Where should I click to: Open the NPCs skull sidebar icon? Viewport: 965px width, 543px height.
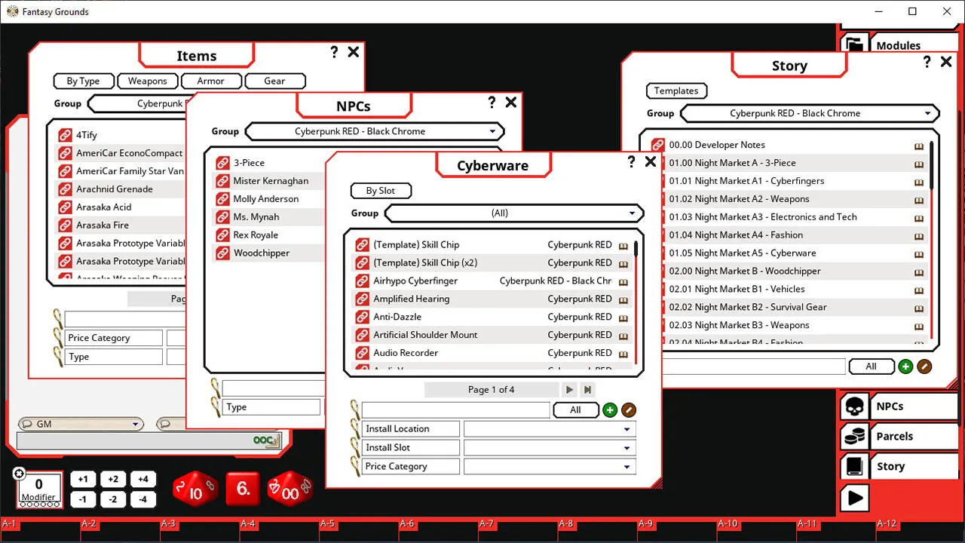(x=853, y=406)
